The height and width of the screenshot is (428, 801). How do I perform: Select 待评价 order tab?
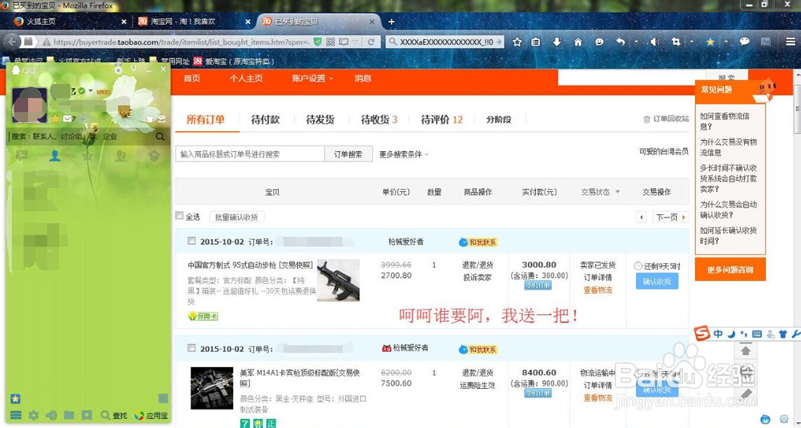[x=441, y=120]
